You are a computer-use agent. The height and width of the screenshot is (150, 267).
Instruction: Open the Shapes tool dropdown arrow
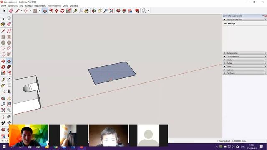(39, 10)
